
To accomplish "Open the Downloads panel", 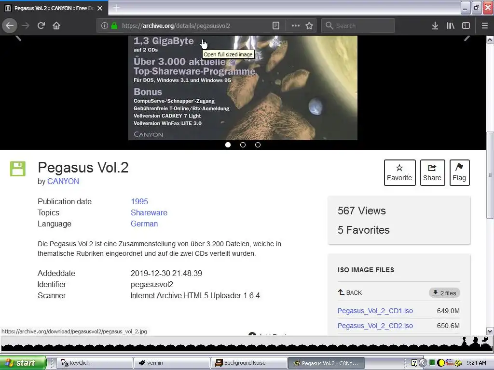I will click(435, 26).
